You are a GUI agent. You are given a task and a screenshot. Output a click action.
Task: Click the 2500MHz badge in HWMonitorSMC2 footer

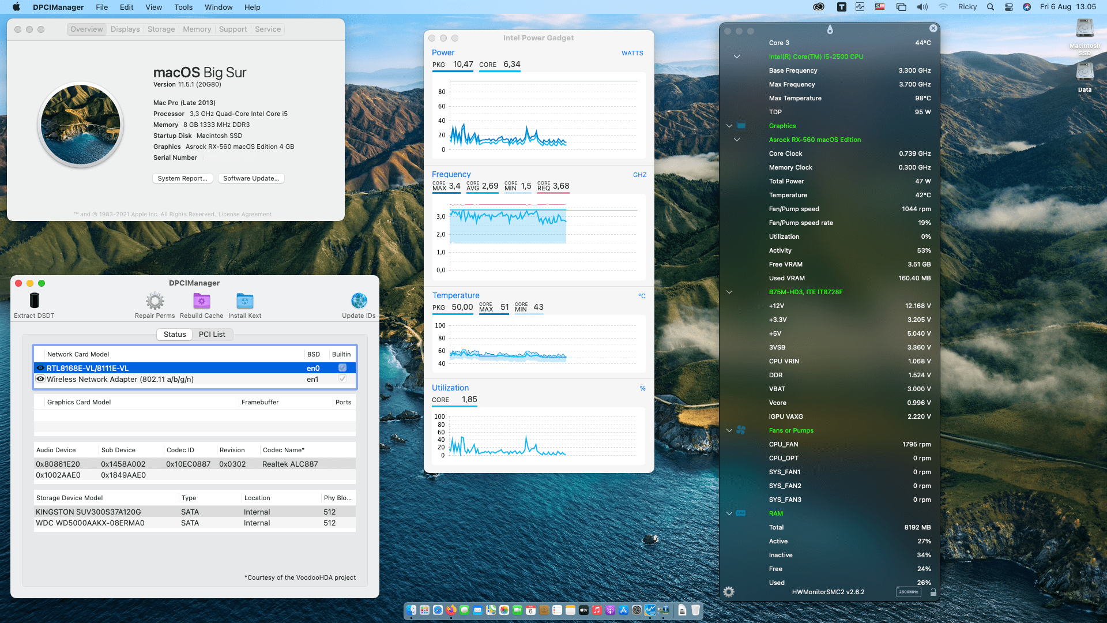click(909, 592)
